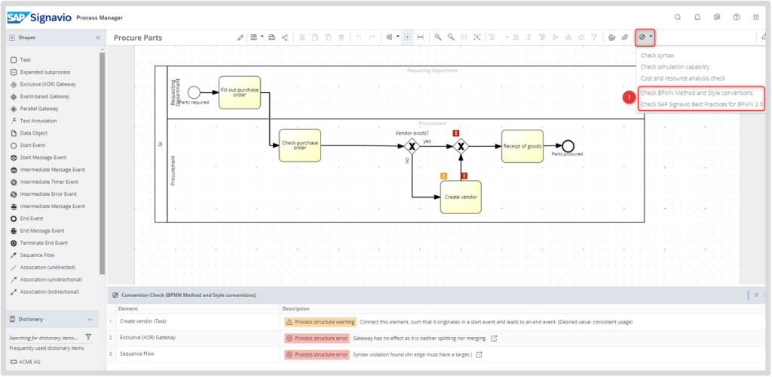This screenshot has width=772, height=377.
Task: Click the equal spacing icon
Action: point(421,37)
